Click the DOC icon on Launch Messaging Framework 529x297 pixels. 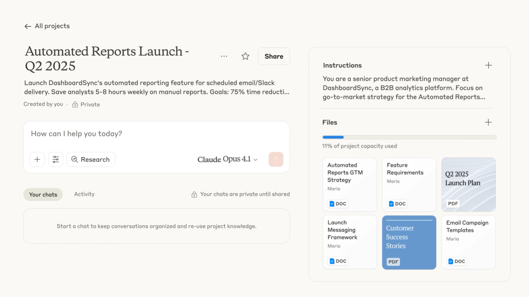point(337,261)
